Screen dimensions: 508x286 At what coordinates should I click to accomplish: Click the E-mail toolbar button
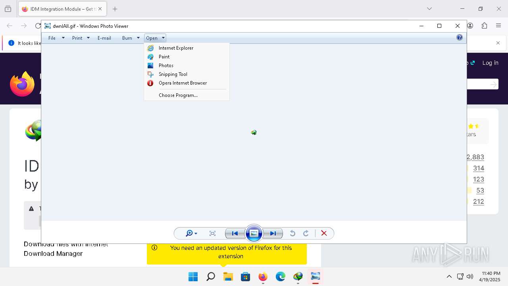[104, 38]
